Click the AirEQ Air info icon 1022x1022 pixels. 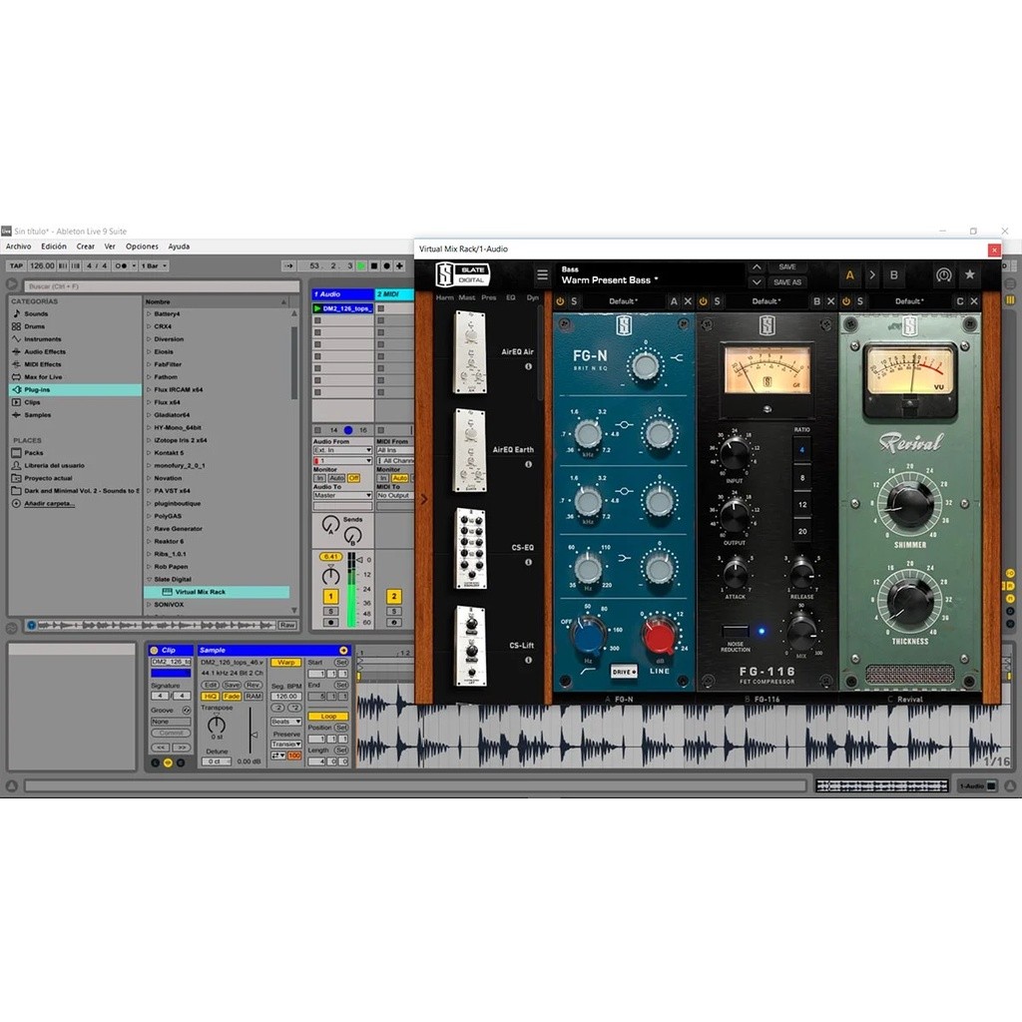point(529,366)
